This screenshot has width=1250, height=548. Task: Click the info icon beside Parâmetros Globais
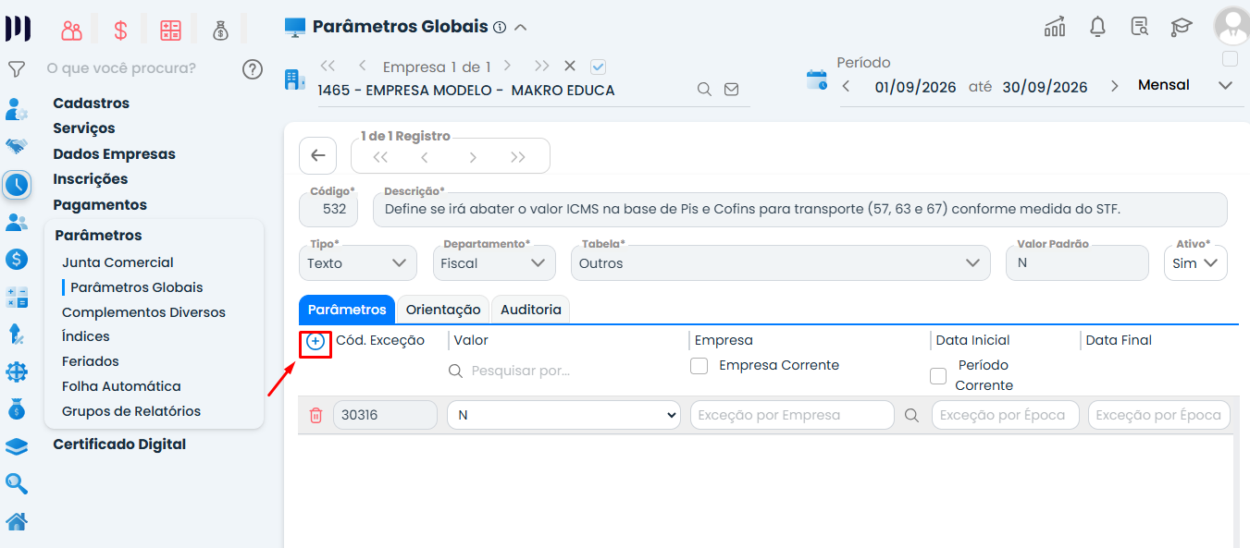point(500,28)
